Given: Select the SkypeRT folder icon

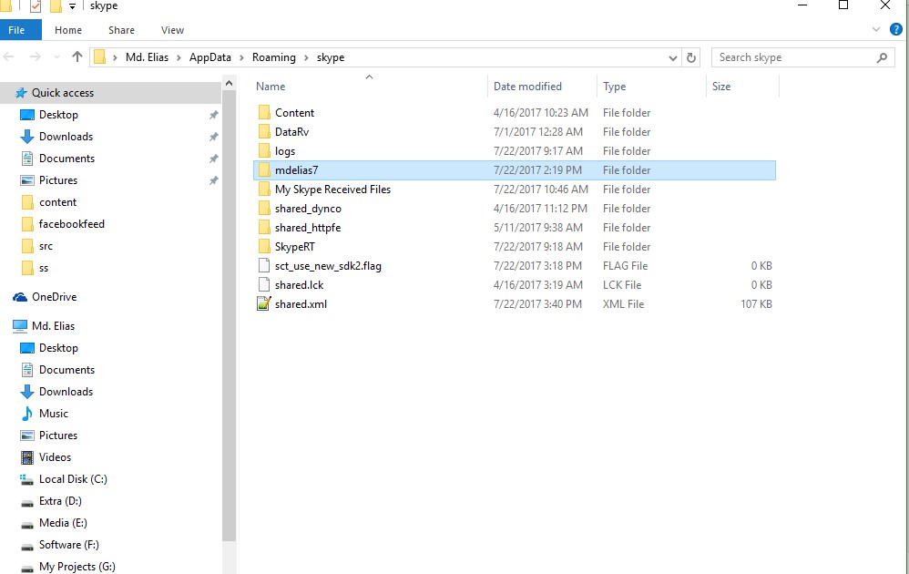Looking at the screenshot, I should pyautogui.click(x=264, y=246).
